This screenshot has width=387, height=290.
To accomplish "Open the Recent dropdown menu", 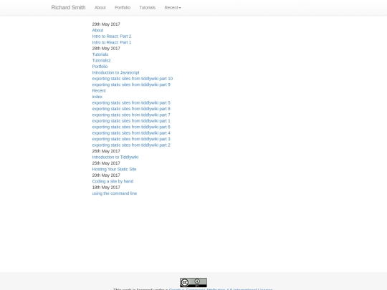I will point(173,8).
